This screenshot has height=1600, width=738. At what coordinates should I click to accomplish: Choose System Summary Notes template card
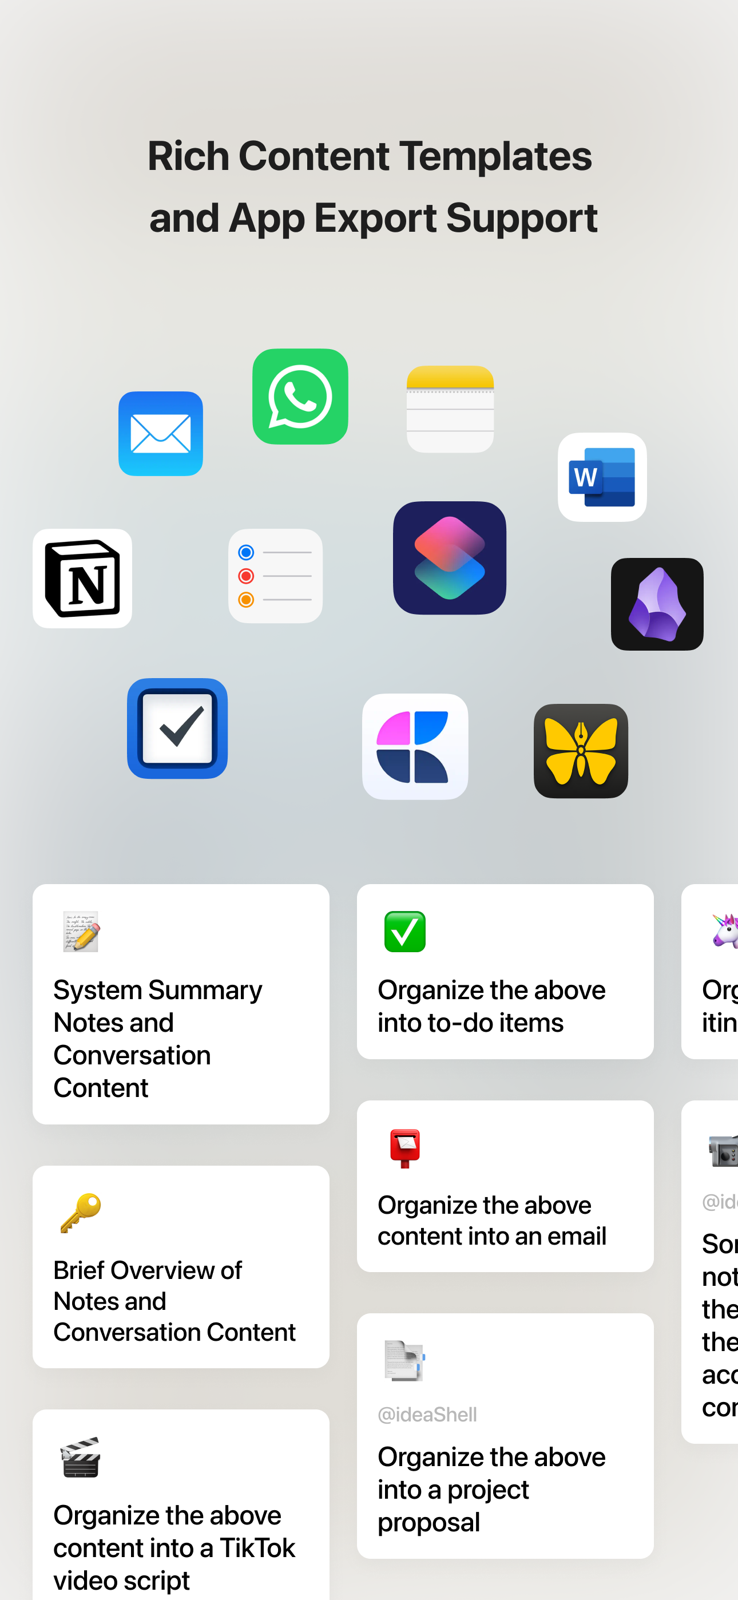point(181,1004)
